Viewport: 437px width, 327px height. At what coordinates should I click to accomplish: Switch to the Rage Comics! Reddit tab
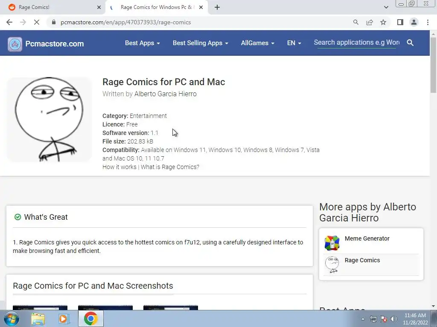point(53,8)
